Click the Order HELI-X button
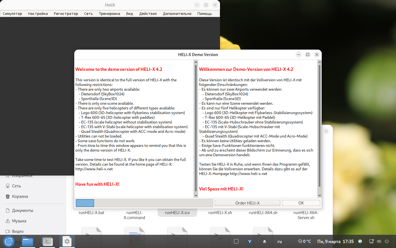This screenshot has width=396, height=248. pyautogui.click(x=248, y=203)
